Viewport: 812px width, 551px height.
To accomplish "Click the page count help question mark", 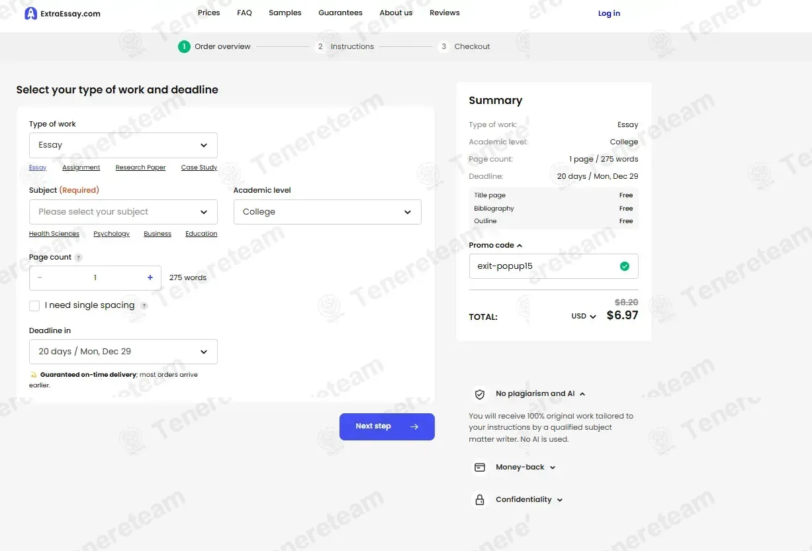I will click(78, 258).
